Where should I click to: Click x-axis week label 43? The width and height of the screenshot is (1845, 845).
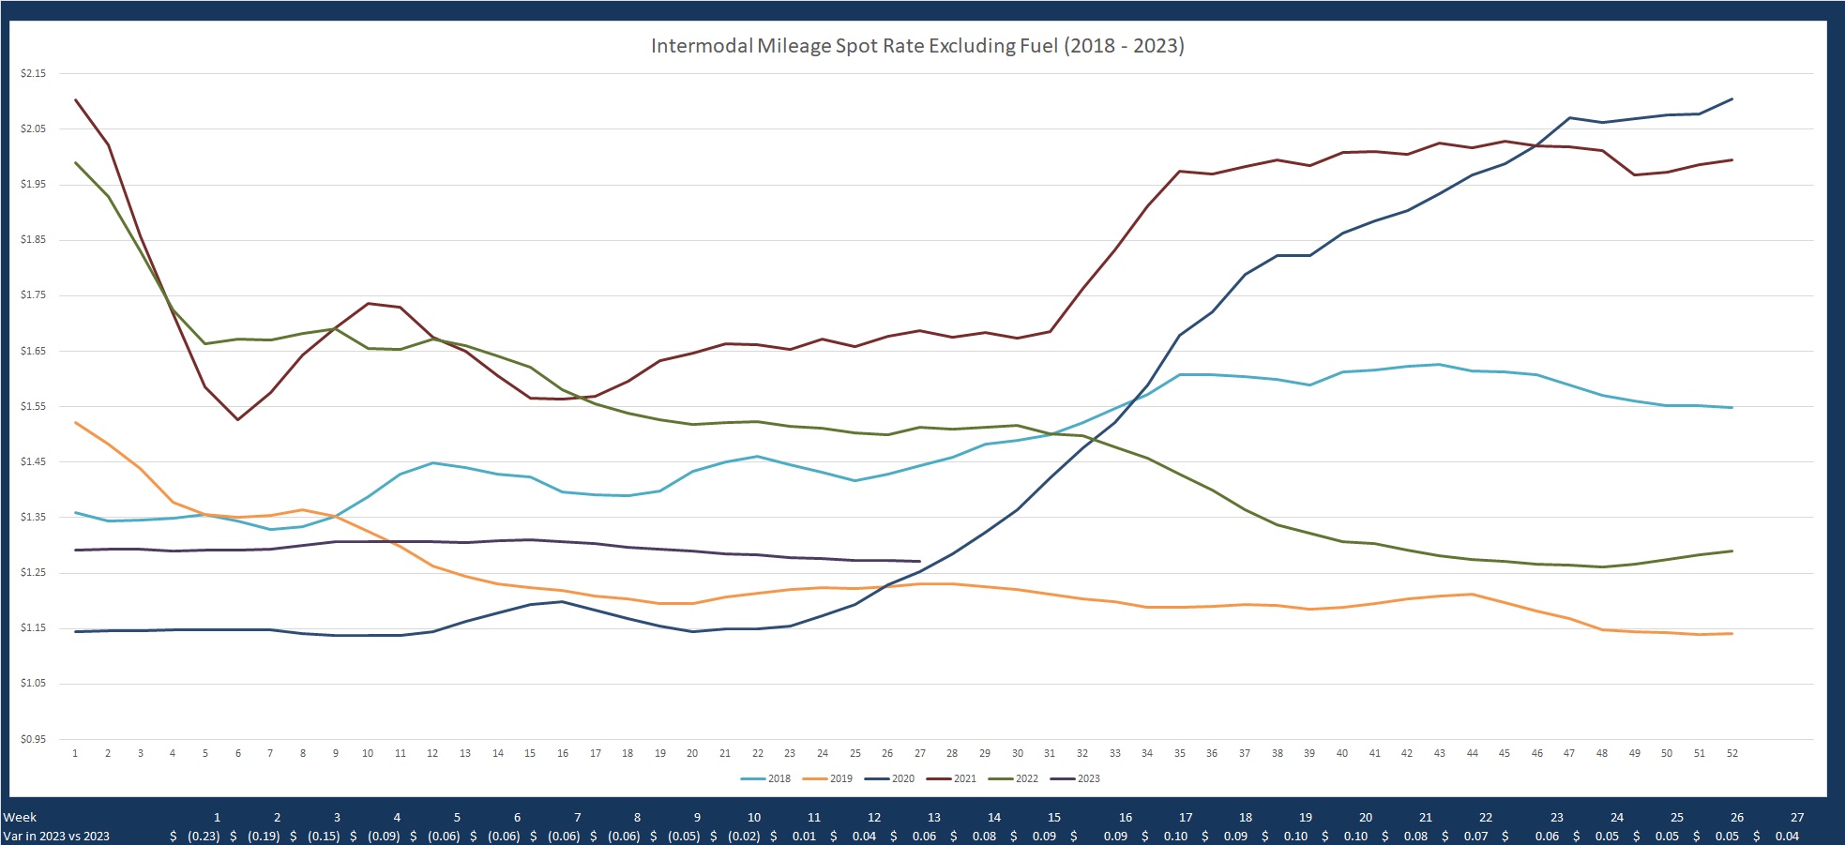pos(1440,753)
